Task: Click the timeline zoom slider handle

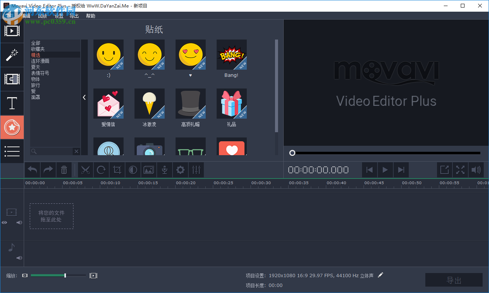Action: tap(65, 275)
